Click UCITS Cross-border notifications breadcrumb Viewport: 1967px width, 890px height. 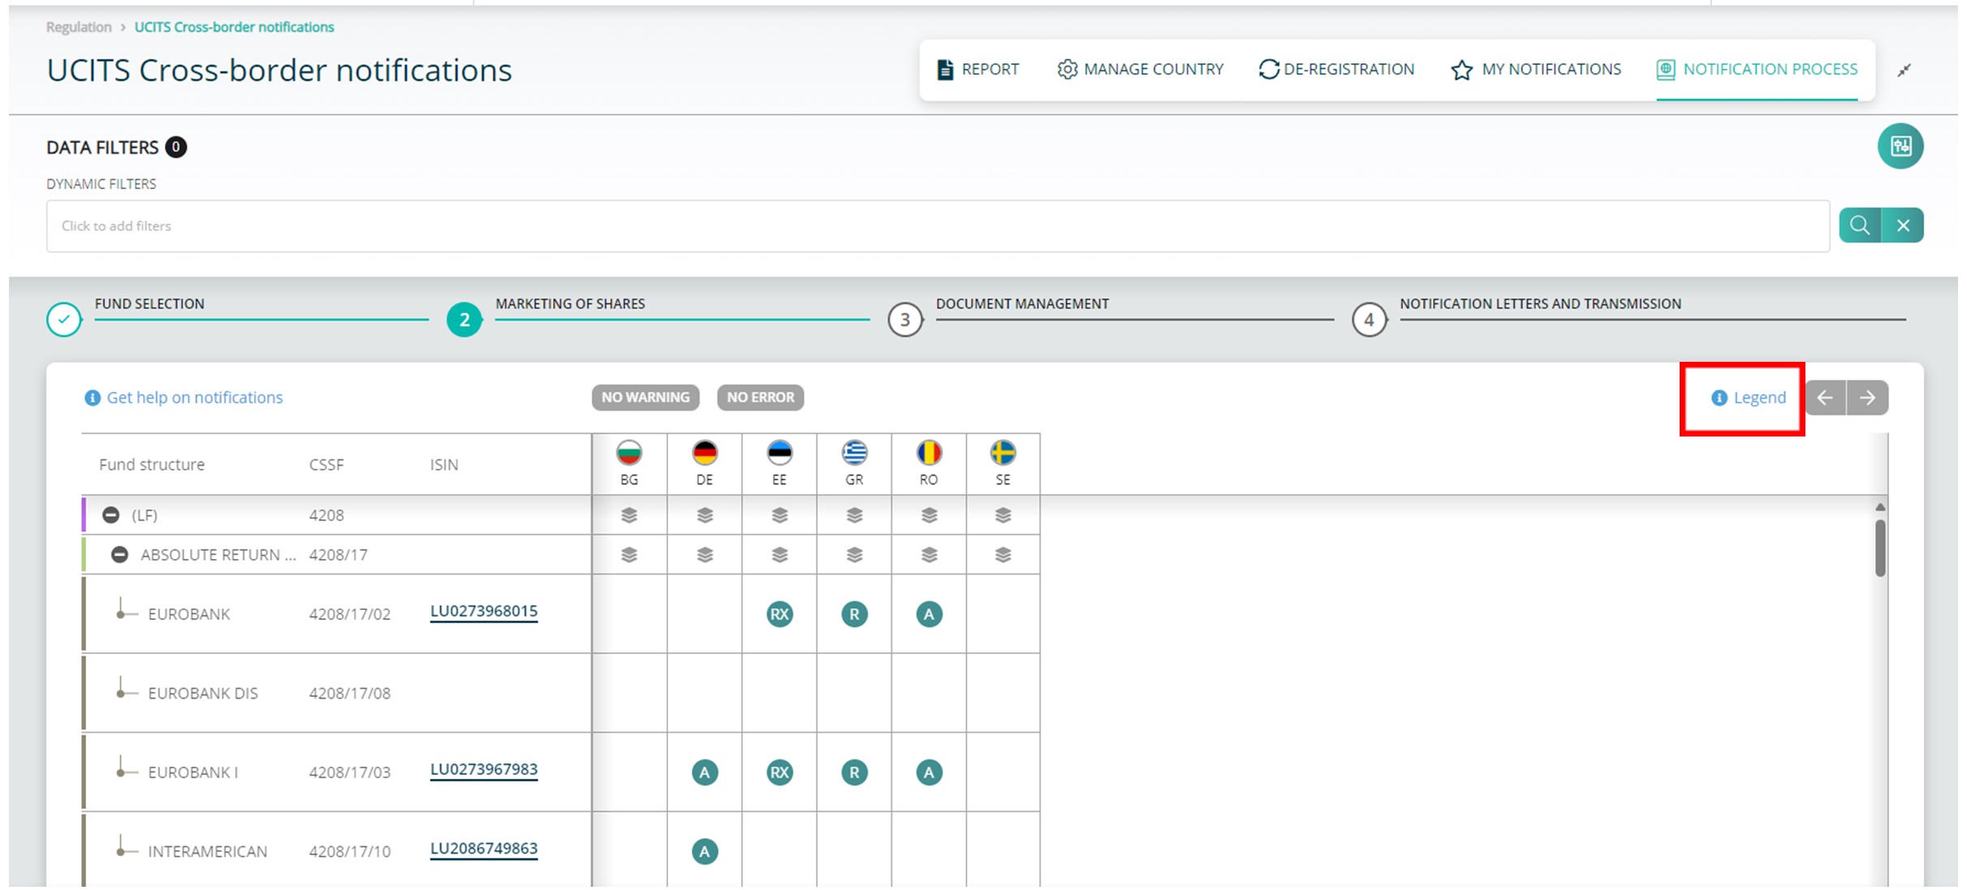pos(234,27)
